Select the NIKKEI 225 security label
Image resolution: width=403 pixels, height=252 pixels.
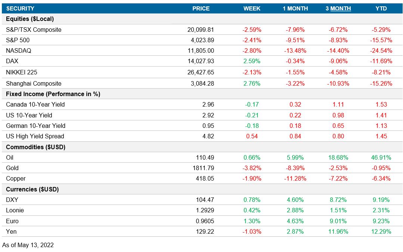(x=21, y=72)
